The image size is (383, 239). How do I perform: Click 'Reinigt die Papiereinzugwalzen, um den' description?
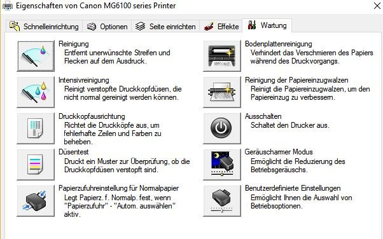coord(310,89)
